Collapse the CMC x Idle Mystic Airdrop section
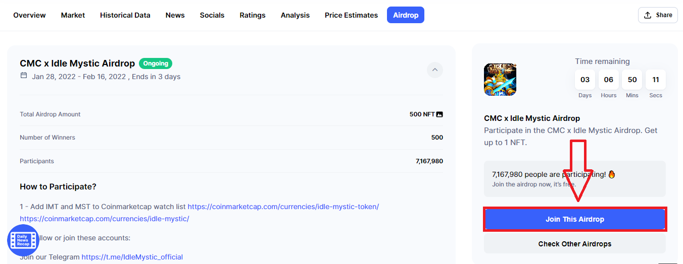This screenshot has width=683, height=264. [434, 70]
